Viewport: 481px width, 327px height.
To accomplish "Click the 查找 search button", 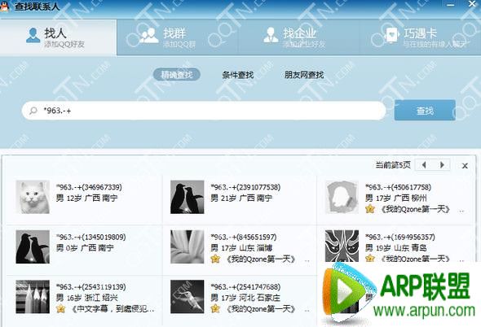I will [425, 111].
